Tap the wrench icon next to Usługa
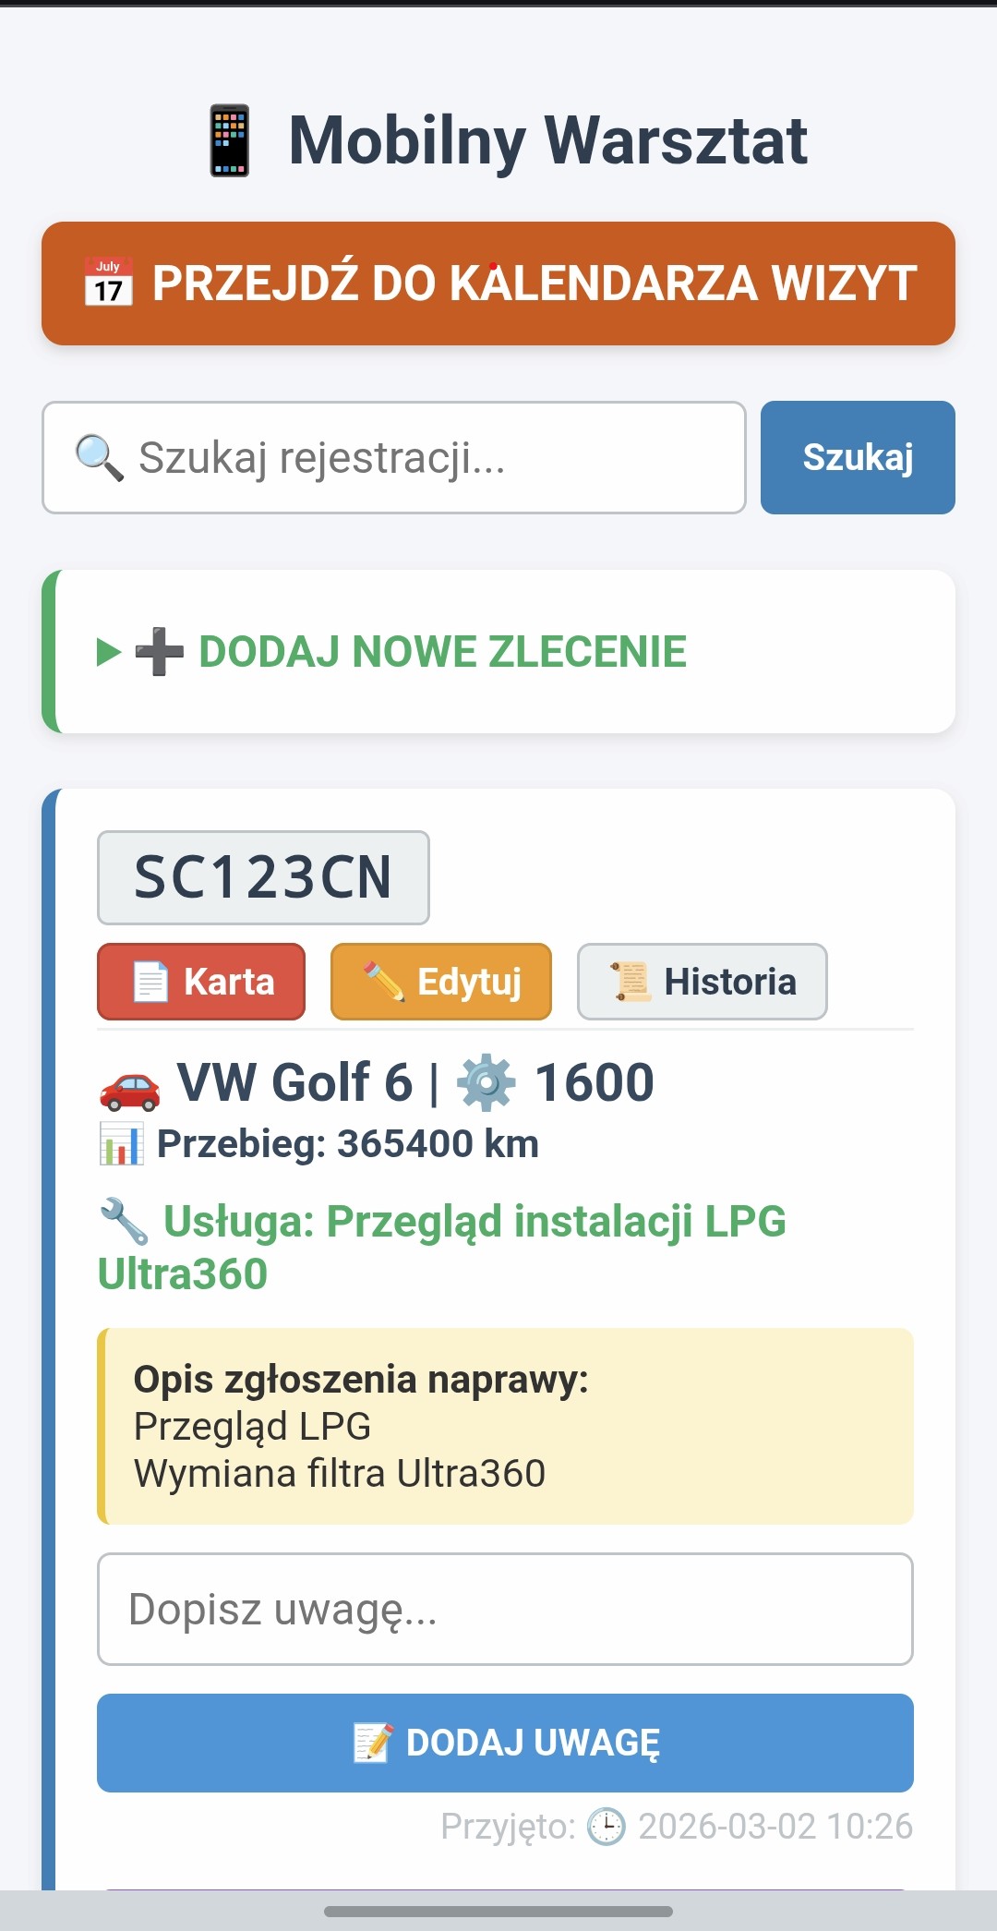The height and width of the screenshot is (1931, 997). (123, 1222)
